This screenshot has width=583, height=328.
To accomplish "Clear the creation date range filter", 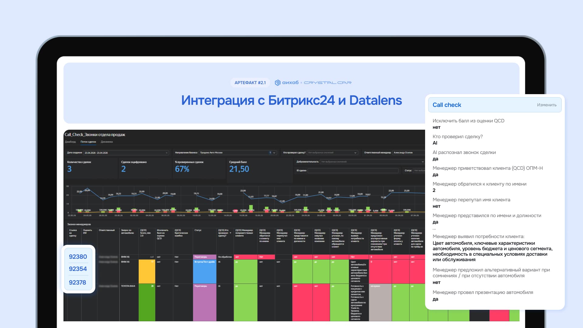I will point(166,153).
